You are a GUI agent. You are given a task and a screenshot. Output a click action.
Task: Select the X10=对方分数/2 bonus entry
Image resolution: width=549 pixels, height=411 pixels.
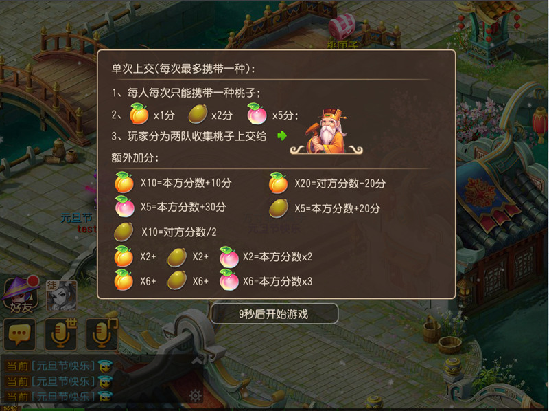[165, 232]
